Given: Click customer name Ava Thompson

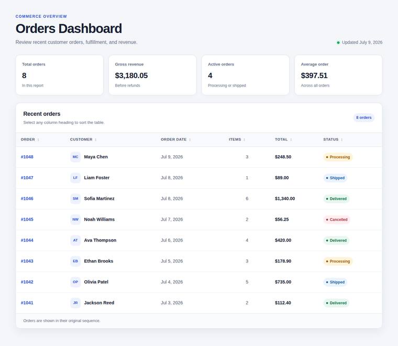Looking at the screenshot, I should [100, 240].
